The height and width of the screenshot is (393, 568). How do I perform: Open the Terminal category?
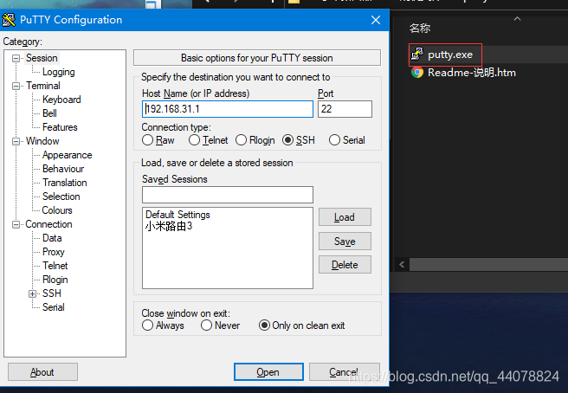pos(43,86)
